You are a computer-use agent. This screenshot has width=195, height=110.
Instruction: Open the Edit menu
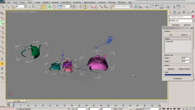pos(9,2)
